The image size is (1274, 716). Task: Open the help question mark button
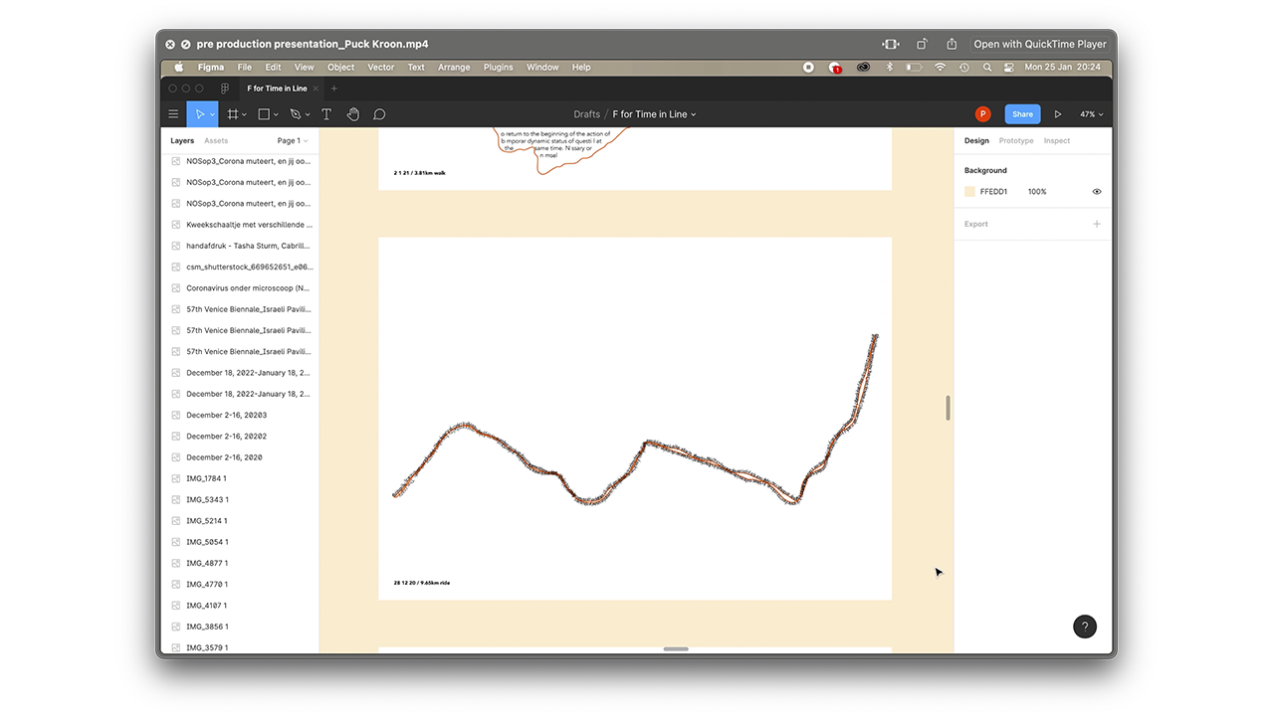pyautogui.click(x=1085, y=626)
